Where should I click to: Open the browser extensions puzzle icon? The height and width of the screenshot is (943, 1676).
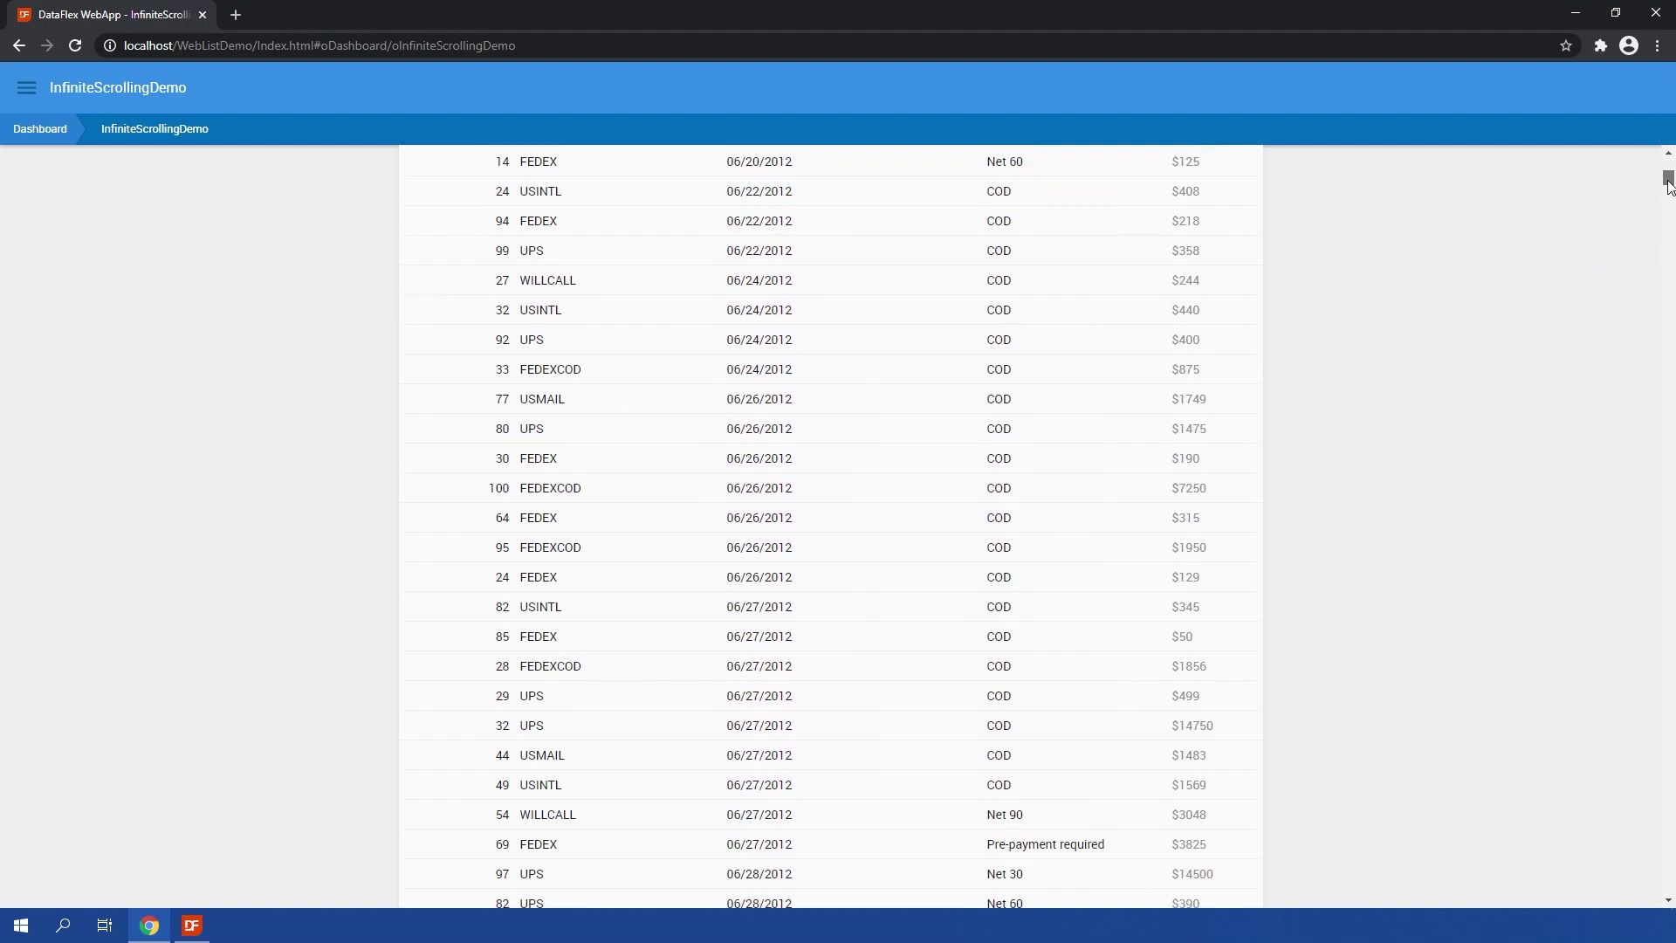click(x=1600, y=45)
